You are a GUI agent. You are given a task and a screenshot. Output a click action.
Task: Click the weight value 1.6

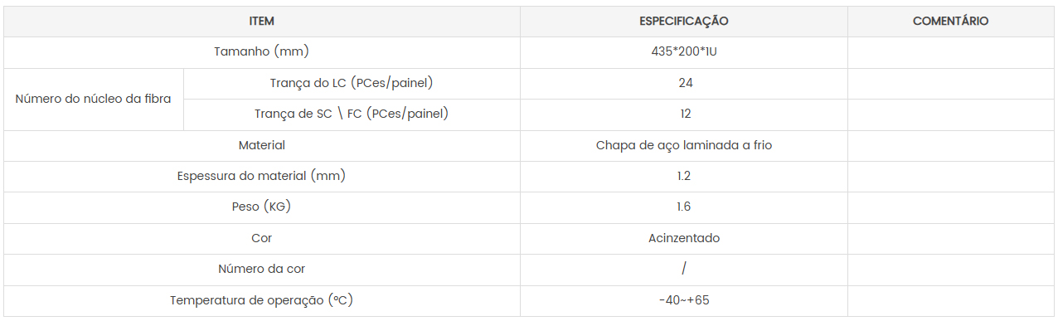[x=683, y=207]
